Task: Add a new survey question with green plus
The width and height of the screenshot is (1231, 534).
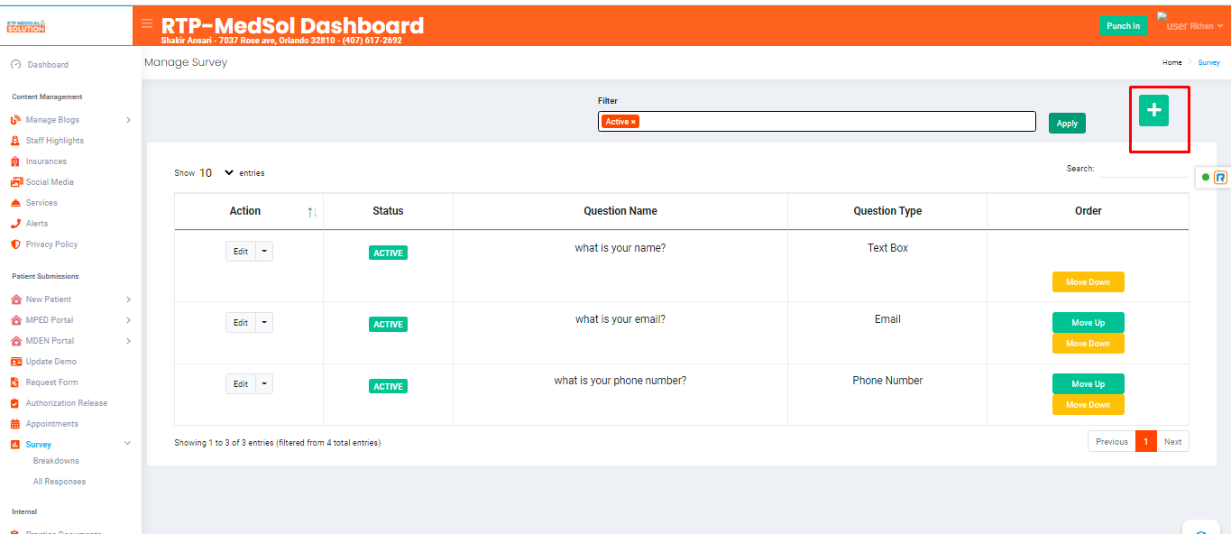Action: (x=1153, y=110)
